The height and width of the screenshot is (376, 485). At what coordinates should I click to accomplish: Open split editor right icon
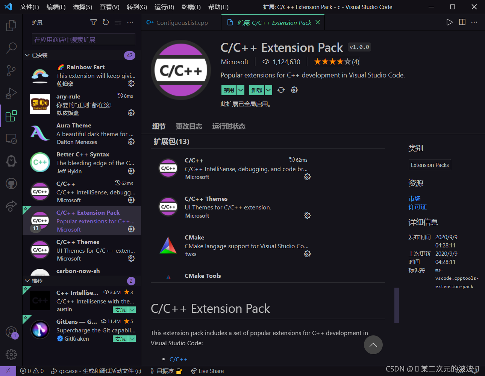coord(462,22)
